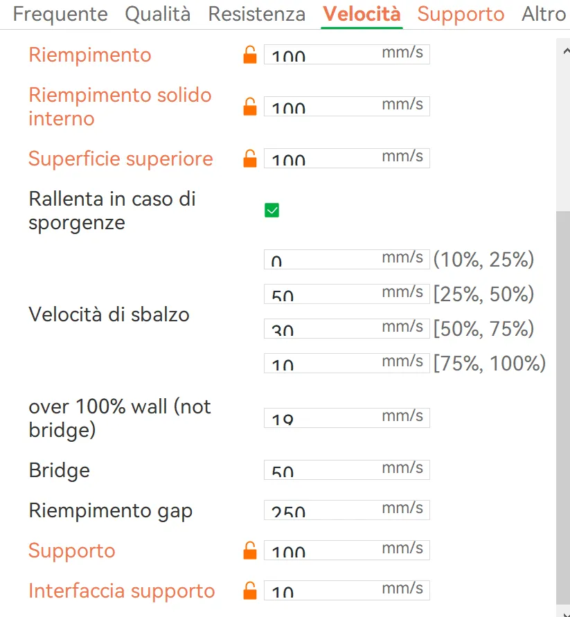Focus the Bridge speed input
This screenshot has width=570, height=617.
coord(347,470)
